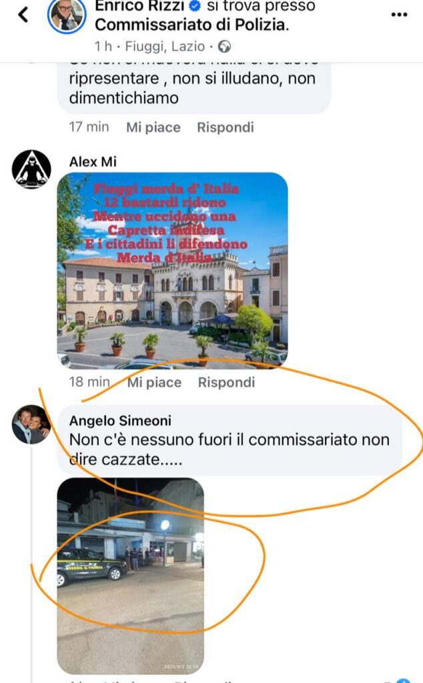Like the comment posted 17 min ago

coord(153,127)
